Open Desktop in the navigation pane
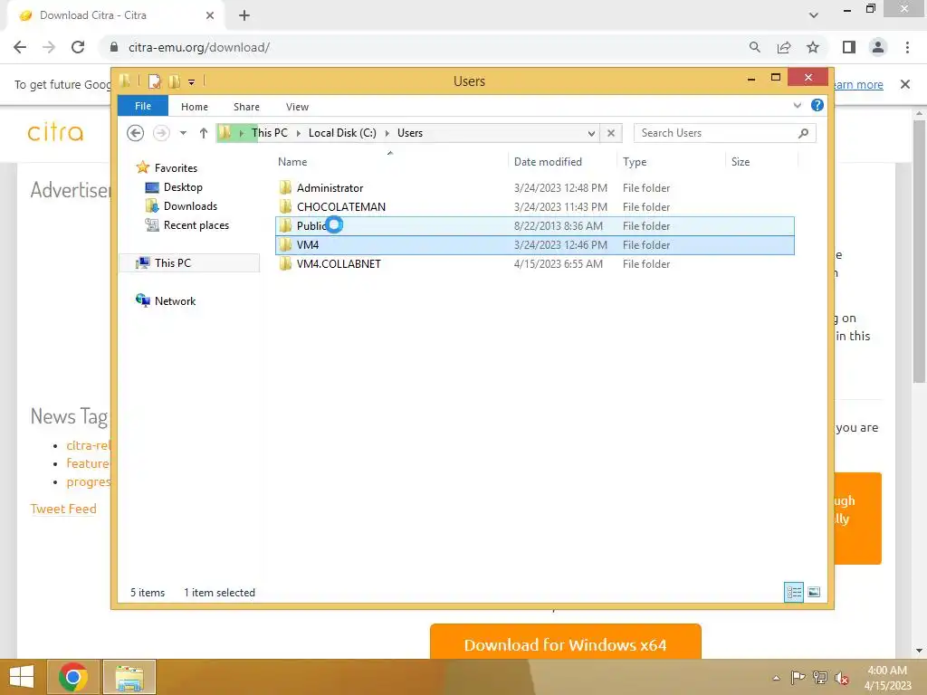The height and width of the screenshot is (695, 927). click(x=183, y=187)
